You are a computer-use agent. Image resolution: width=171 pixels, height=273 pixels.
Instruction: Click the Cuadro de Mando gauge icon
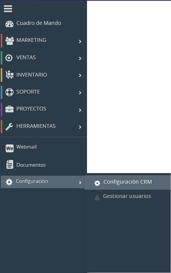tap(9, 24)
